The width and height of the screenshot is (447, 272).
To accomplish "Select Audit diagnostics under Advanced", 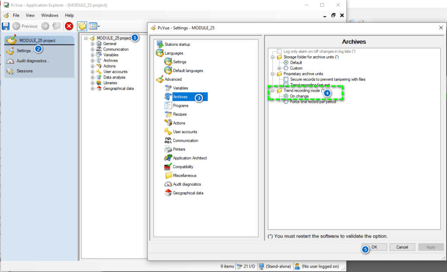I will click(x=187, y=184).
